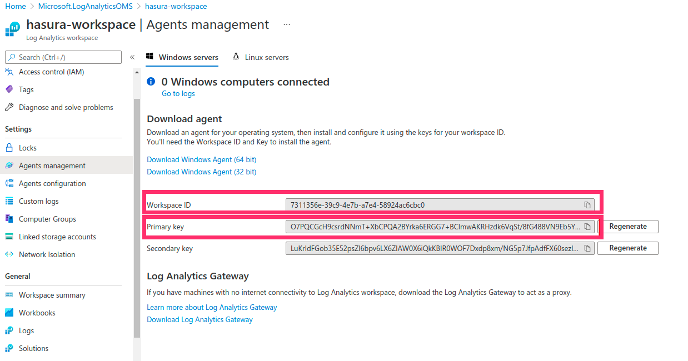
Task: Click inside the Search (Ctrl+/) field
Action: coord(63,57)
